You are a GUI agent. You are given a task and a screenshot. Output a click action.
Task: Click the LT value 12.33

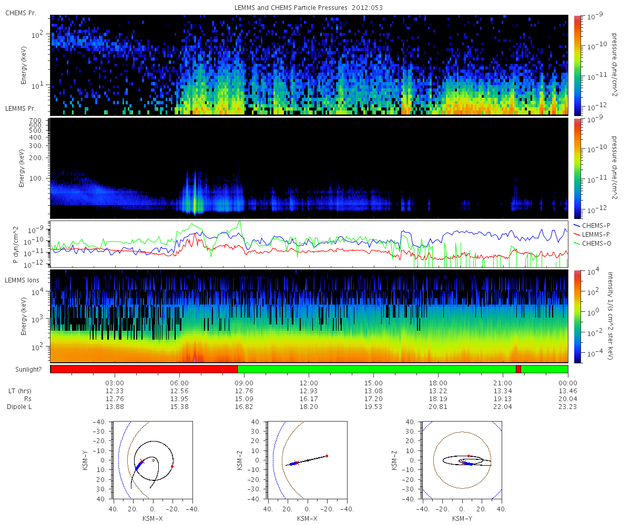click(x=115, y=391)
